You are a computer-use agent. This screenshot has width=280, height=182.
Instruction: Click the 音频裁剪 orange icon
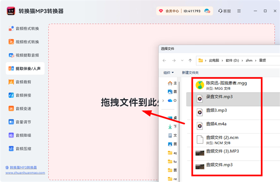click(11, 82)
